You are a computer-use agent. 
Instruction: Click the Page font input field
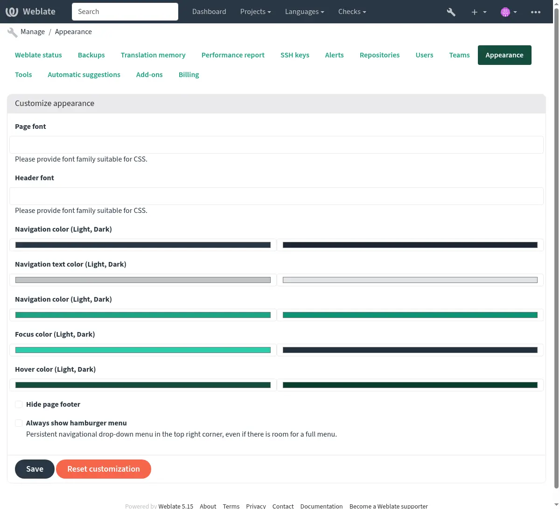coord(276,145)
